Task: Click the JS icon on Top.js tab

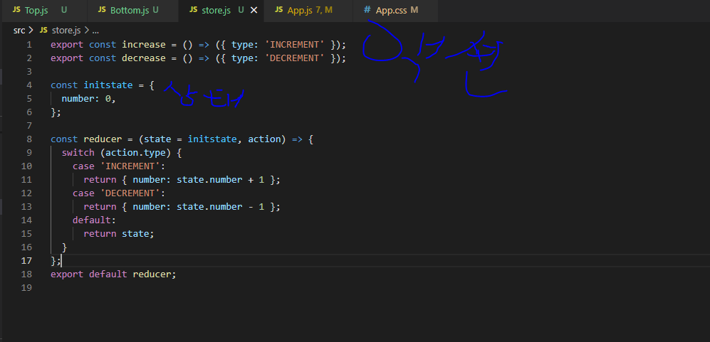Action: pyautogui.click(x=17, y=10)
